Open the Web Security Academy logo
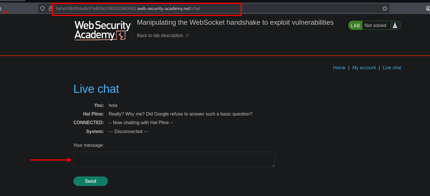The width and height of the screenshot is (430, 196). (103, 30)
